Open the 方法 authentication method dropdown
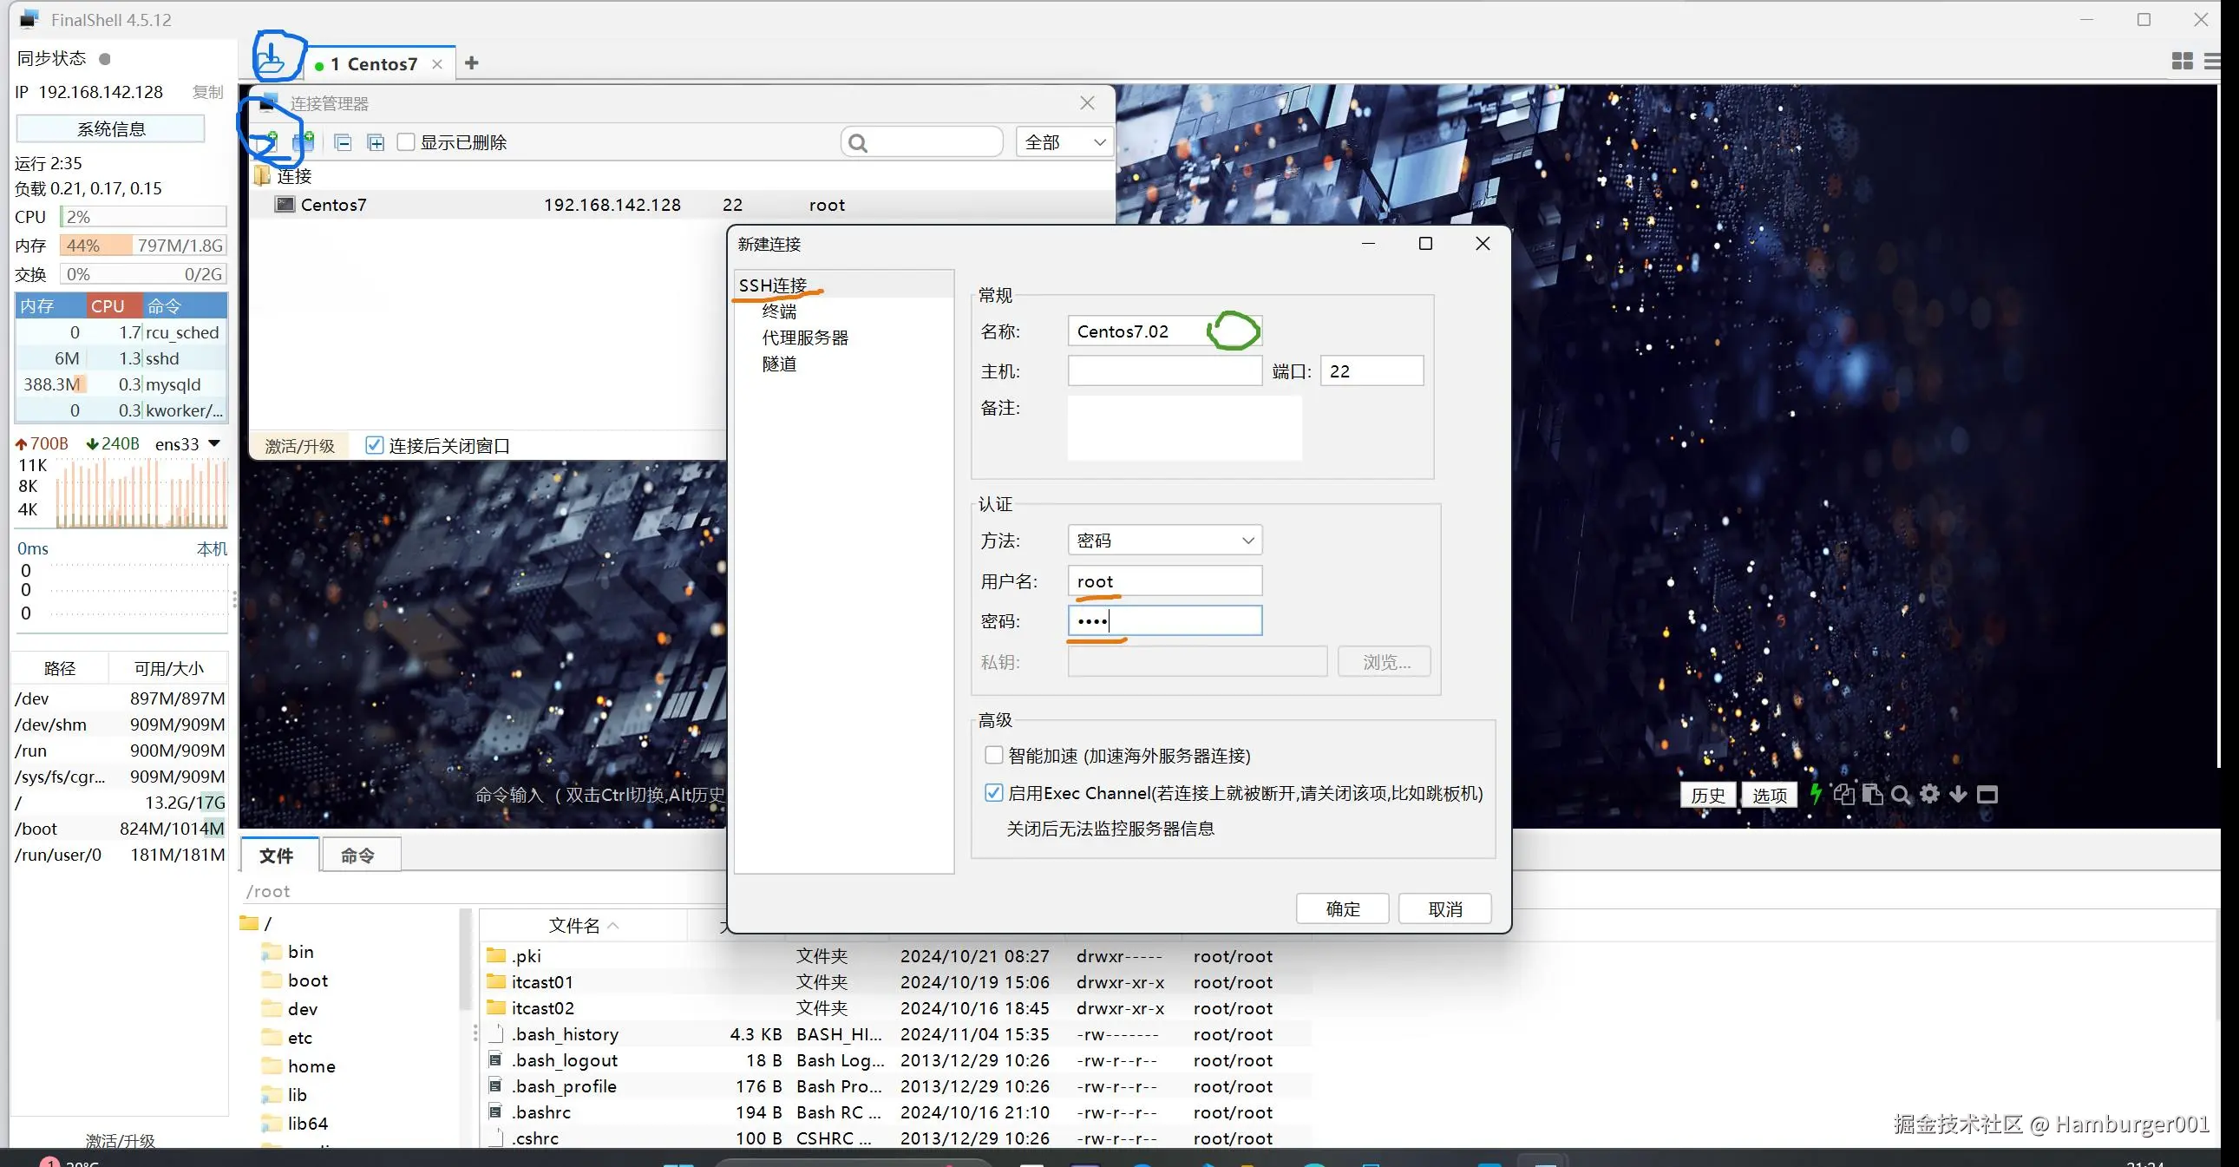This screenshot has height=1167, width=2239. click(x=1164, y=540)
